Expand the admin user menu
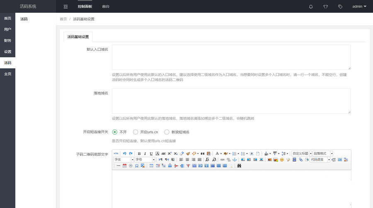This screenshot has height=208, width=373. pyautogui.click(x=359, y=7)
